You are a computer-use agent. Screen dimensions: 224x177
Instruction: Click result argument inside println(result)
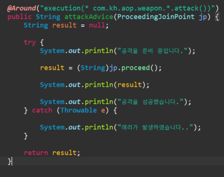coord(130,85)
